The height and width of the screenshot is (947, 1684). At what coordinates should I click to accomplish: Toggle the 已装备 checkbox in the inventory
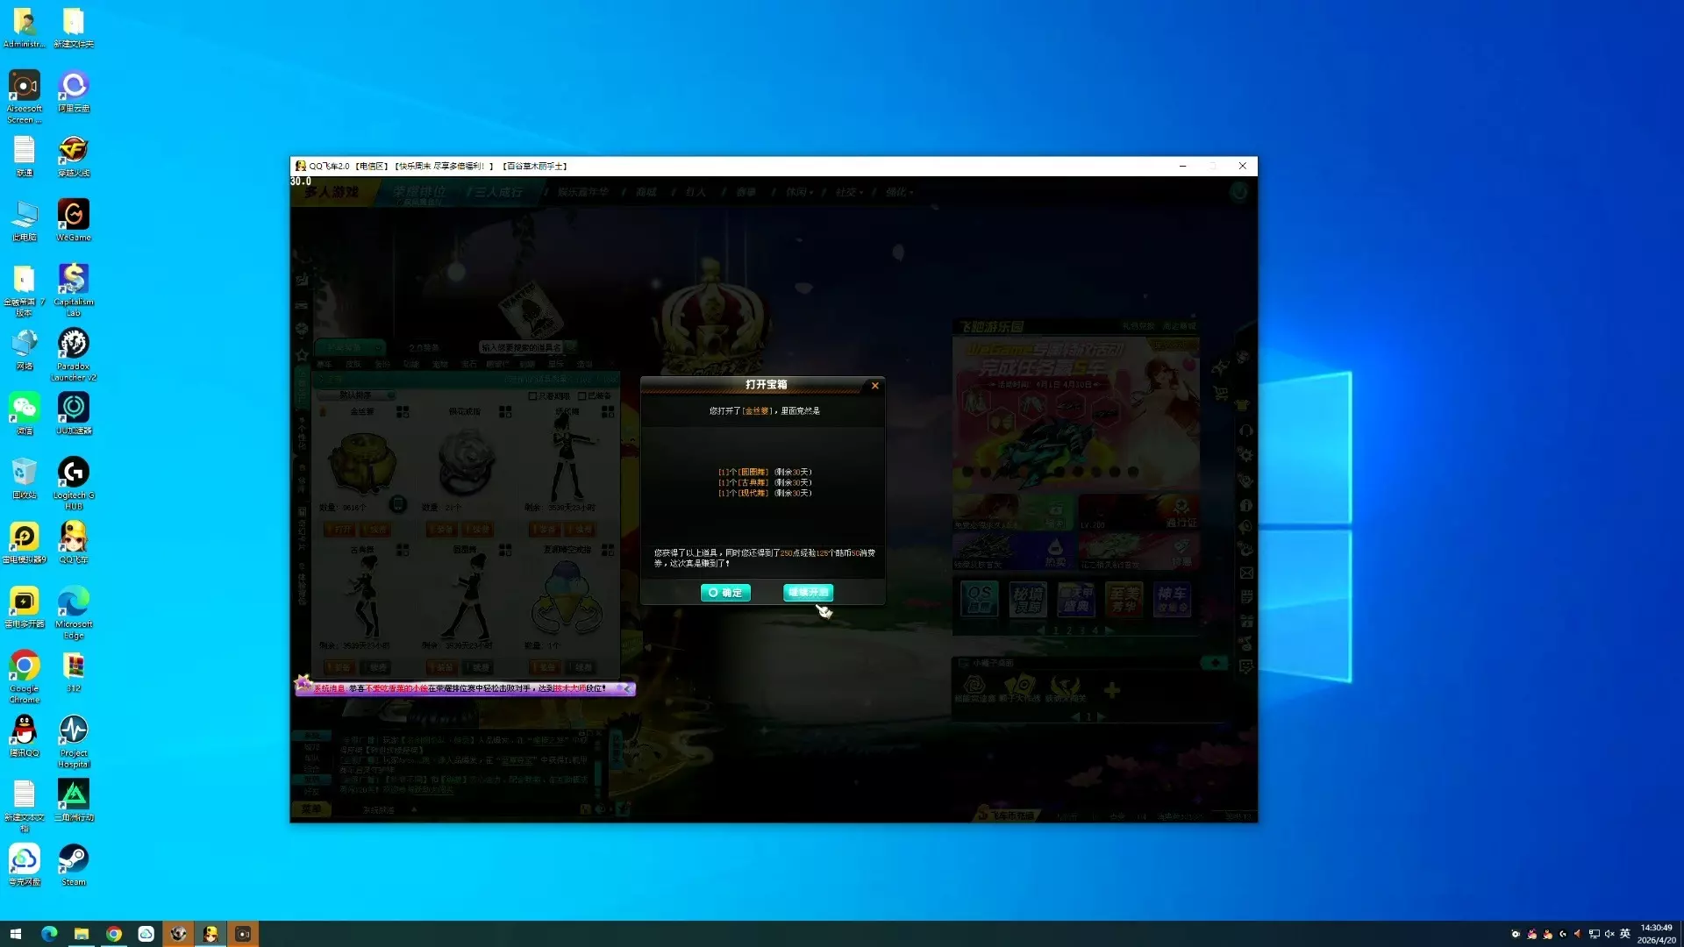point(582,396)
